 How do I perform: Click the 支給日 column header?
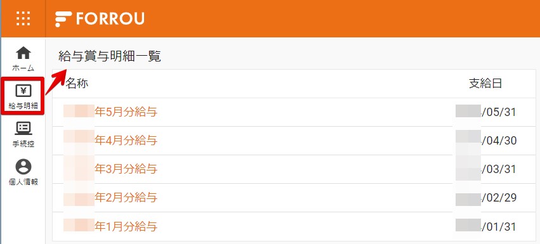point(485,83)
